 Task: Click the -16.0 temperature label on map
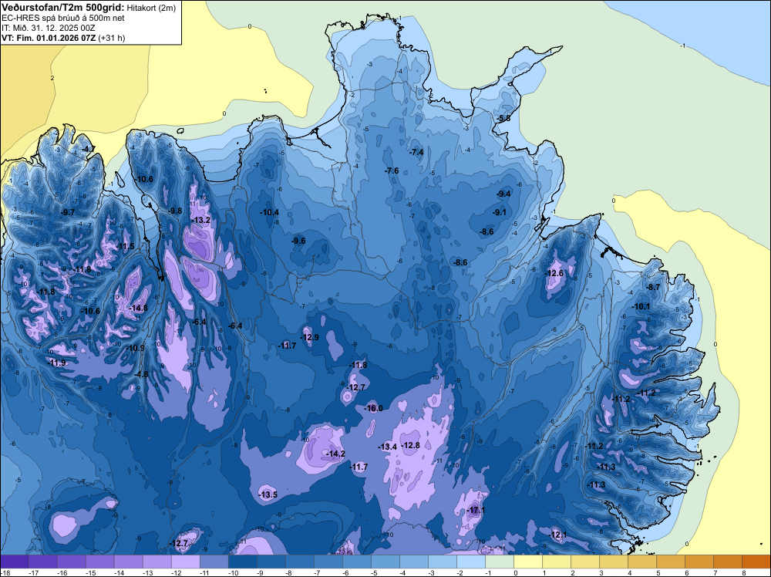(373, 408)
